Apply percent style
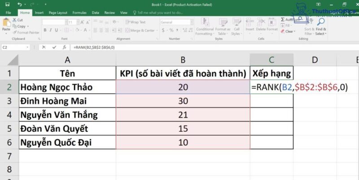 click(x=171, y=30)
